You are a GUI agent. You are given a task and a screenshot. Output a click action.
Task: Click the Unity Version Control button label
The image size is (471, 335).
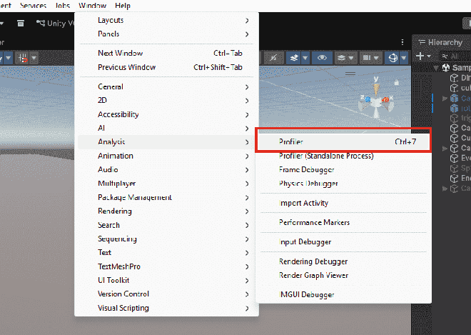tap(61, 23)
